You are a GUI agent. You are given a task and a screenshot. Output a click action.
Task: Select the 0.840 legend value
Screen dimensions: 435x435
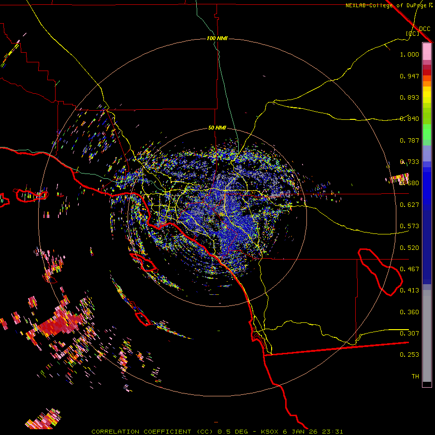point(409,119)
